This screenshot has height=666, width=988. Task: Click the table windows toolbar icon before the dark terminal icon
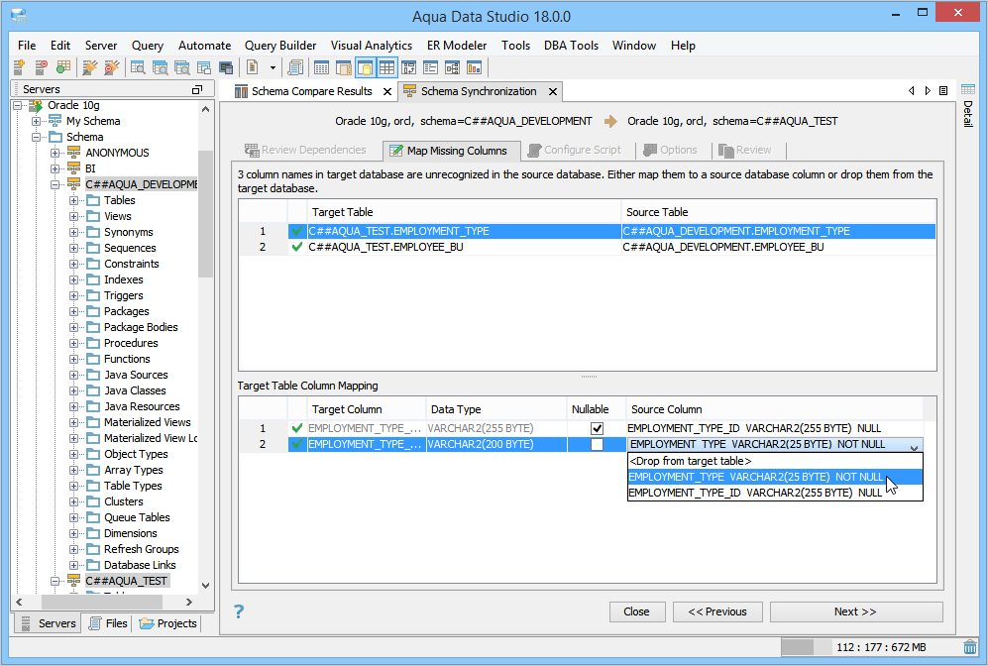tap(204, 66)
